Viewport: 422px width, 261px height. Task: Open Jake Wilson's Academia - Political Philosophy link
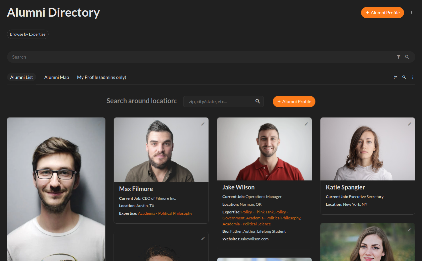click(273, 218)
